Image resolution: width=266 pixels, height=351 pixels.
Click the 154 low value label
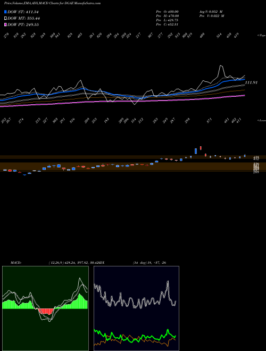[134, 120]
